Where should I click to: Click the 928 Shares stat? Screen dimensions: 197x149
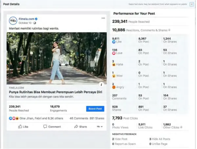pyautogui.click(x=117, y=108)
